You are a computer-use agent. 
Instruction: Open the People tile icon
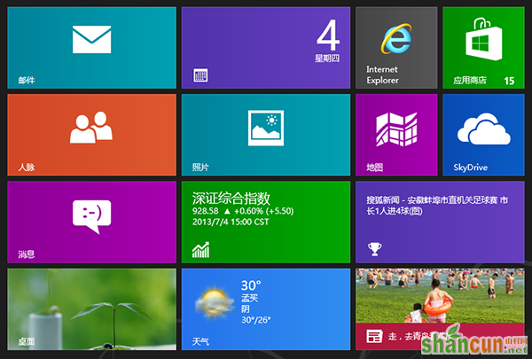pos(91,128)
